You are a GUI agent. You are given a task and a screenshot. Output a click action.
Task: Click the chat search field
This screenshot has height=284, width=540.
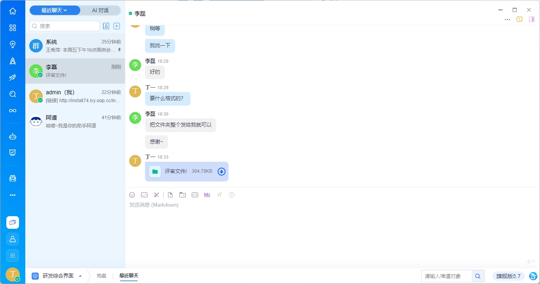(x=64, y=26)
